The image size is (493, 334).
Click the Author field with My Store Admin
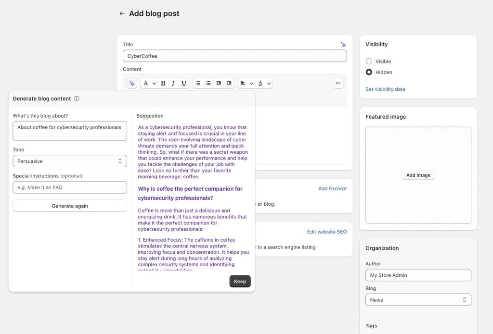tap(418, 275)
